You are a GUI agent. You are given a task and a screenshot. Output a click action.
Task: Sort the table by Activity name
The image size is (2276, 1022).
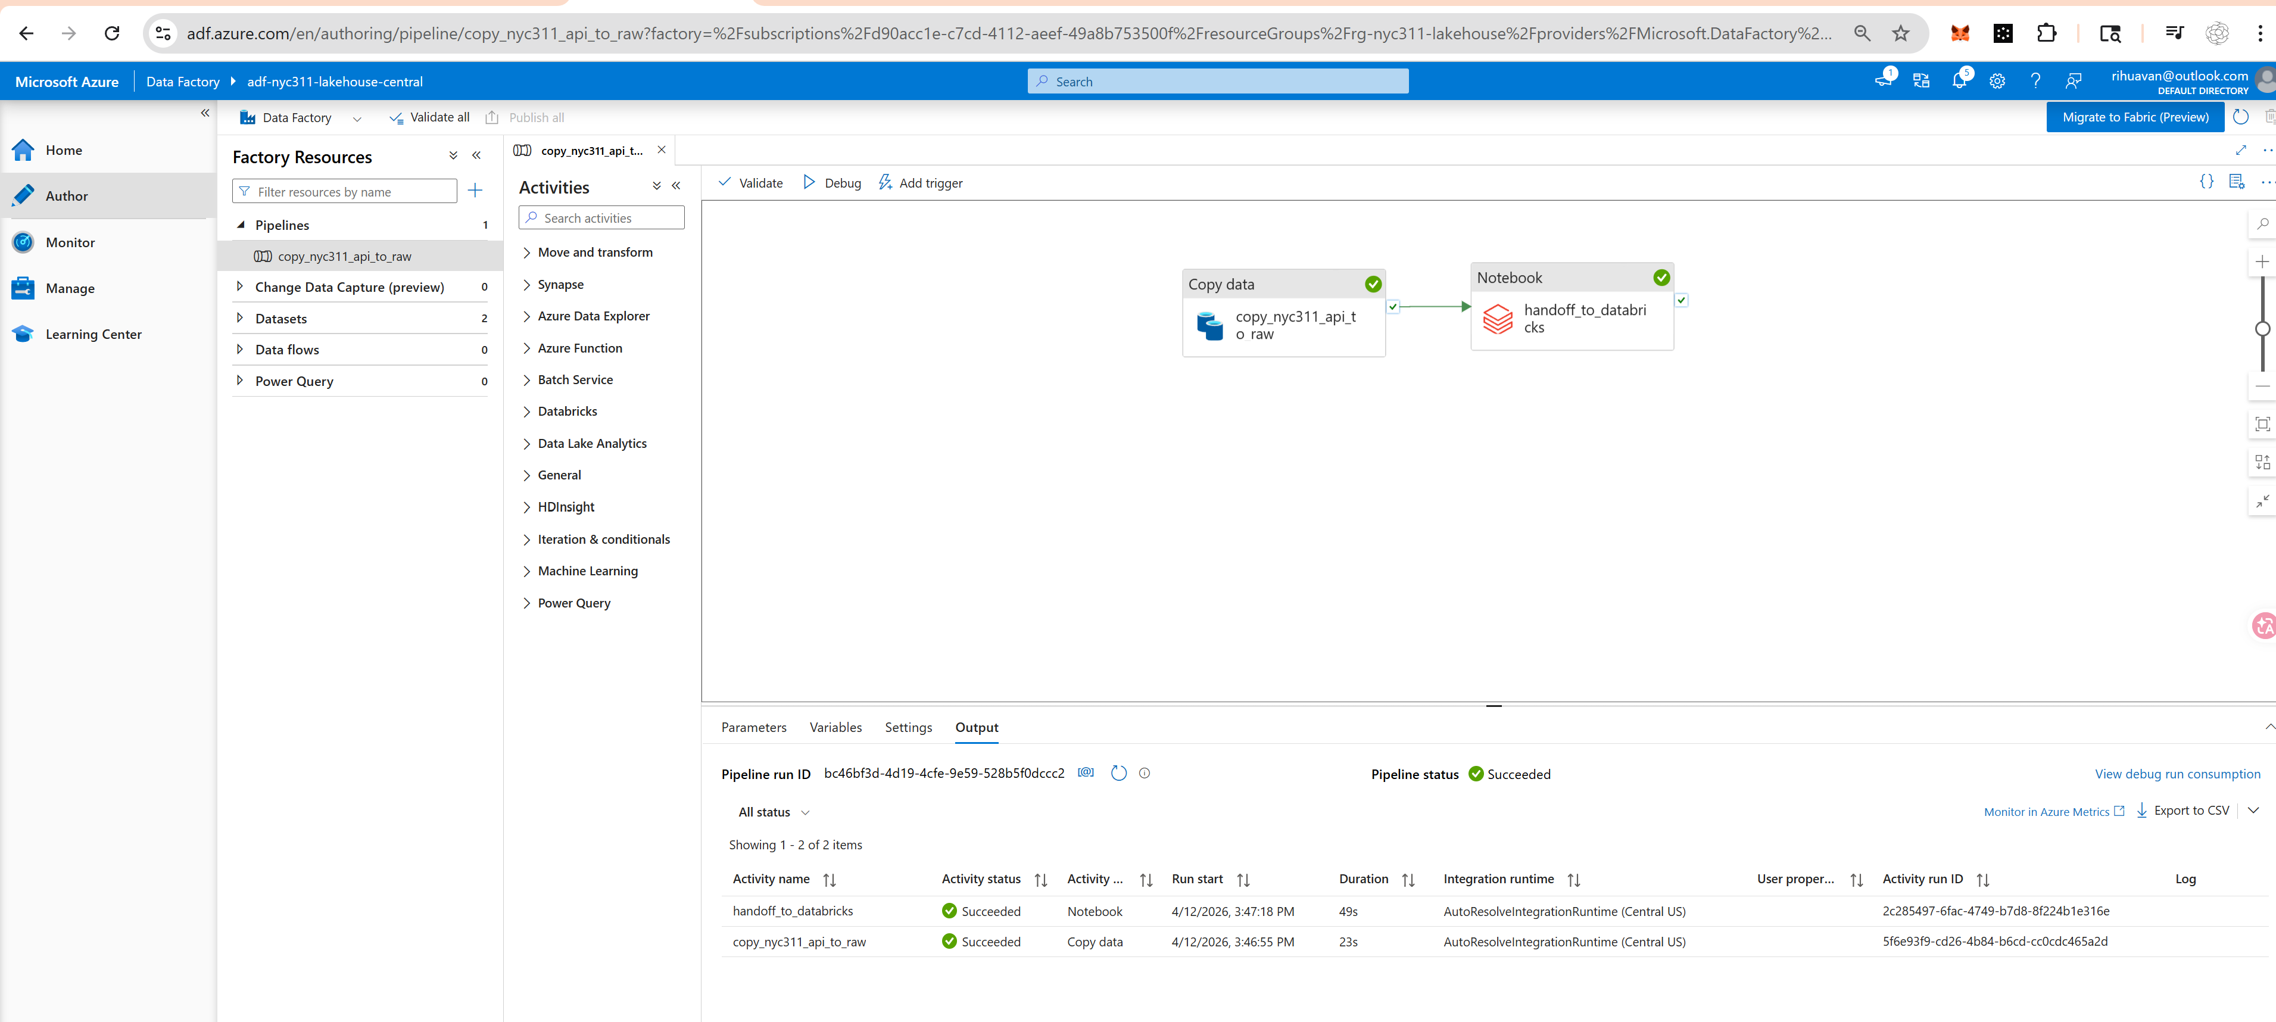pyautogui.click(x=829, y=880)
